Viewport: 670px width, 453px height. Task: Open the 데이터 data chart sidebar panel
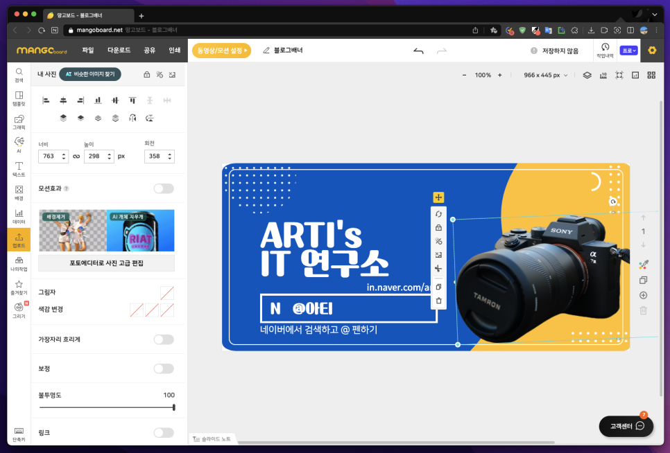click(x=19, y=216)
